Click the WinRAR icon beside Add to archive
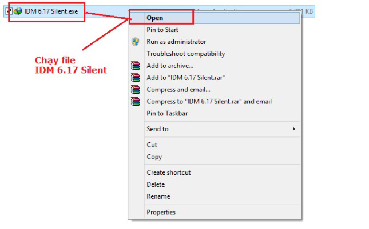This screenshot has height=229, width=369. (136, 66)
